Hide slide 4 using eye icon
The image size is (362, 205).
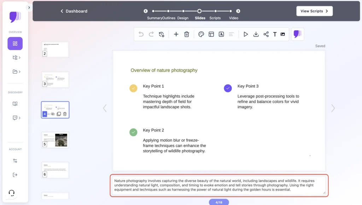click(53, 114)
